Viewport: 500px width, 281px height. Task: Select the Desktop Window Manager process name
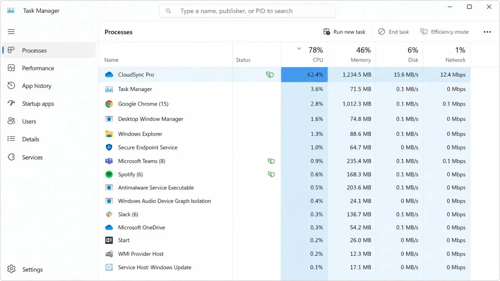pos(150,119)
